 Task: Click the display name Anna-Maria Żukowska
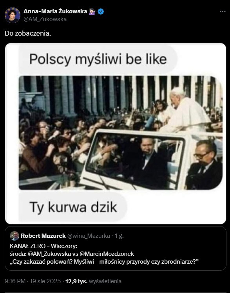(x=55, y=11)
